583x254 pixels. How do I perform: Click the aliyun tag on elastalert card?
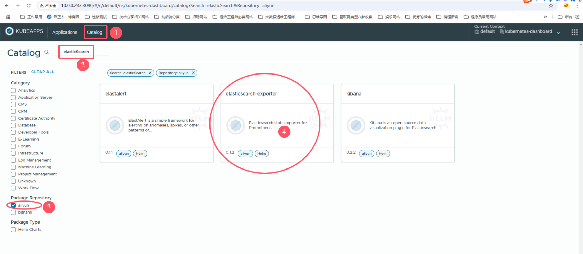(124, 154)
